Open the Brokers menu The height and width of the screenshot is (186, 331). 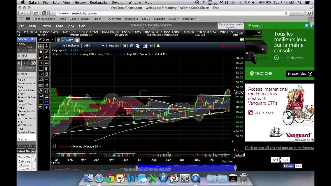(x=46, y=26)
